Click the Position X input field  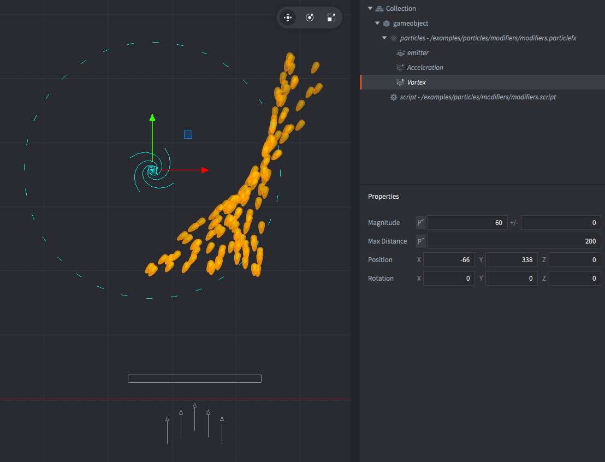(x=450, y=259)
